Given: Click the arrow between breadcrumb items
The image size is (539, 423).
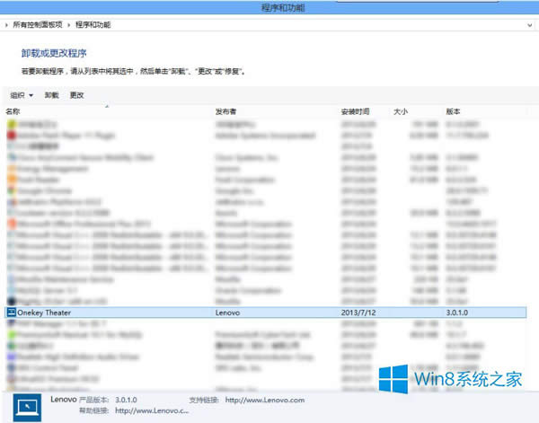Looking at the screenshot, I should pos(69,25).
